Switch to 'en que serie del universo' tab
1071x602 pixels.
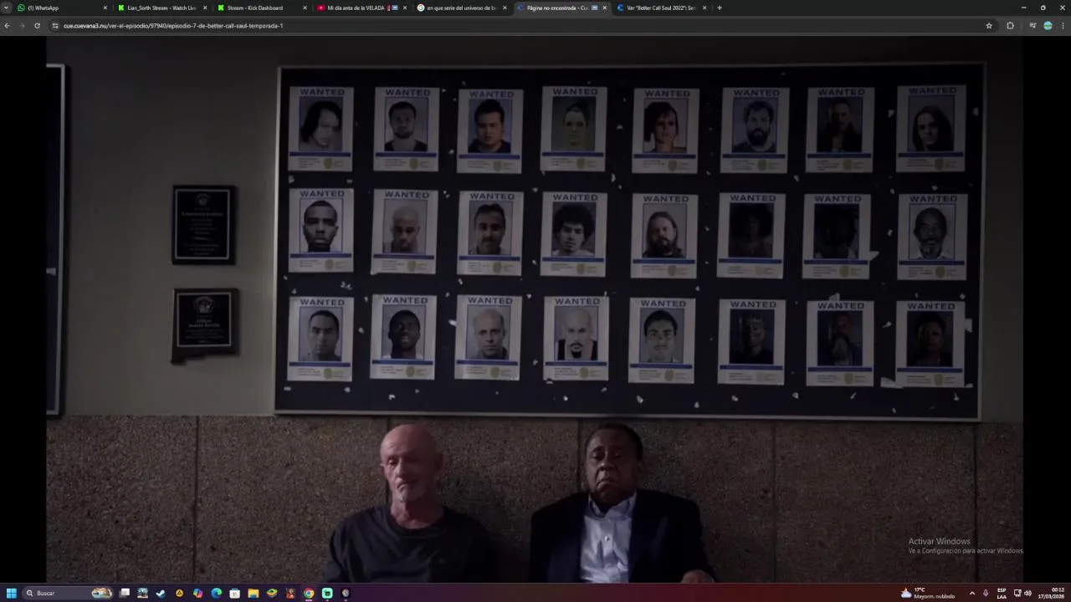point(461,8)
